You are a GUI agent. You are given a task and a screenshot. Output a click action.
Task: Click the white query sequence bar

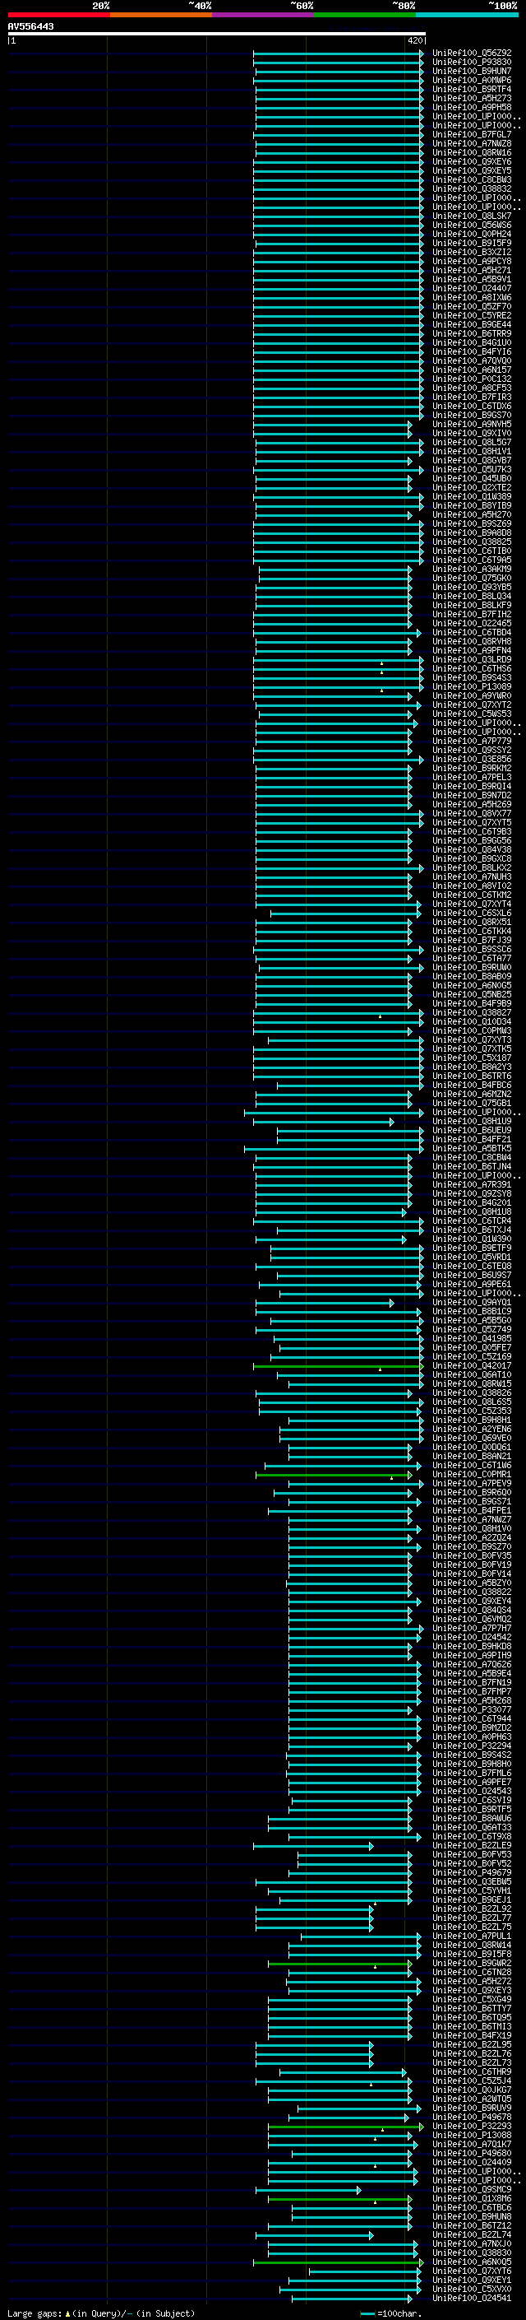pos(217,35)
